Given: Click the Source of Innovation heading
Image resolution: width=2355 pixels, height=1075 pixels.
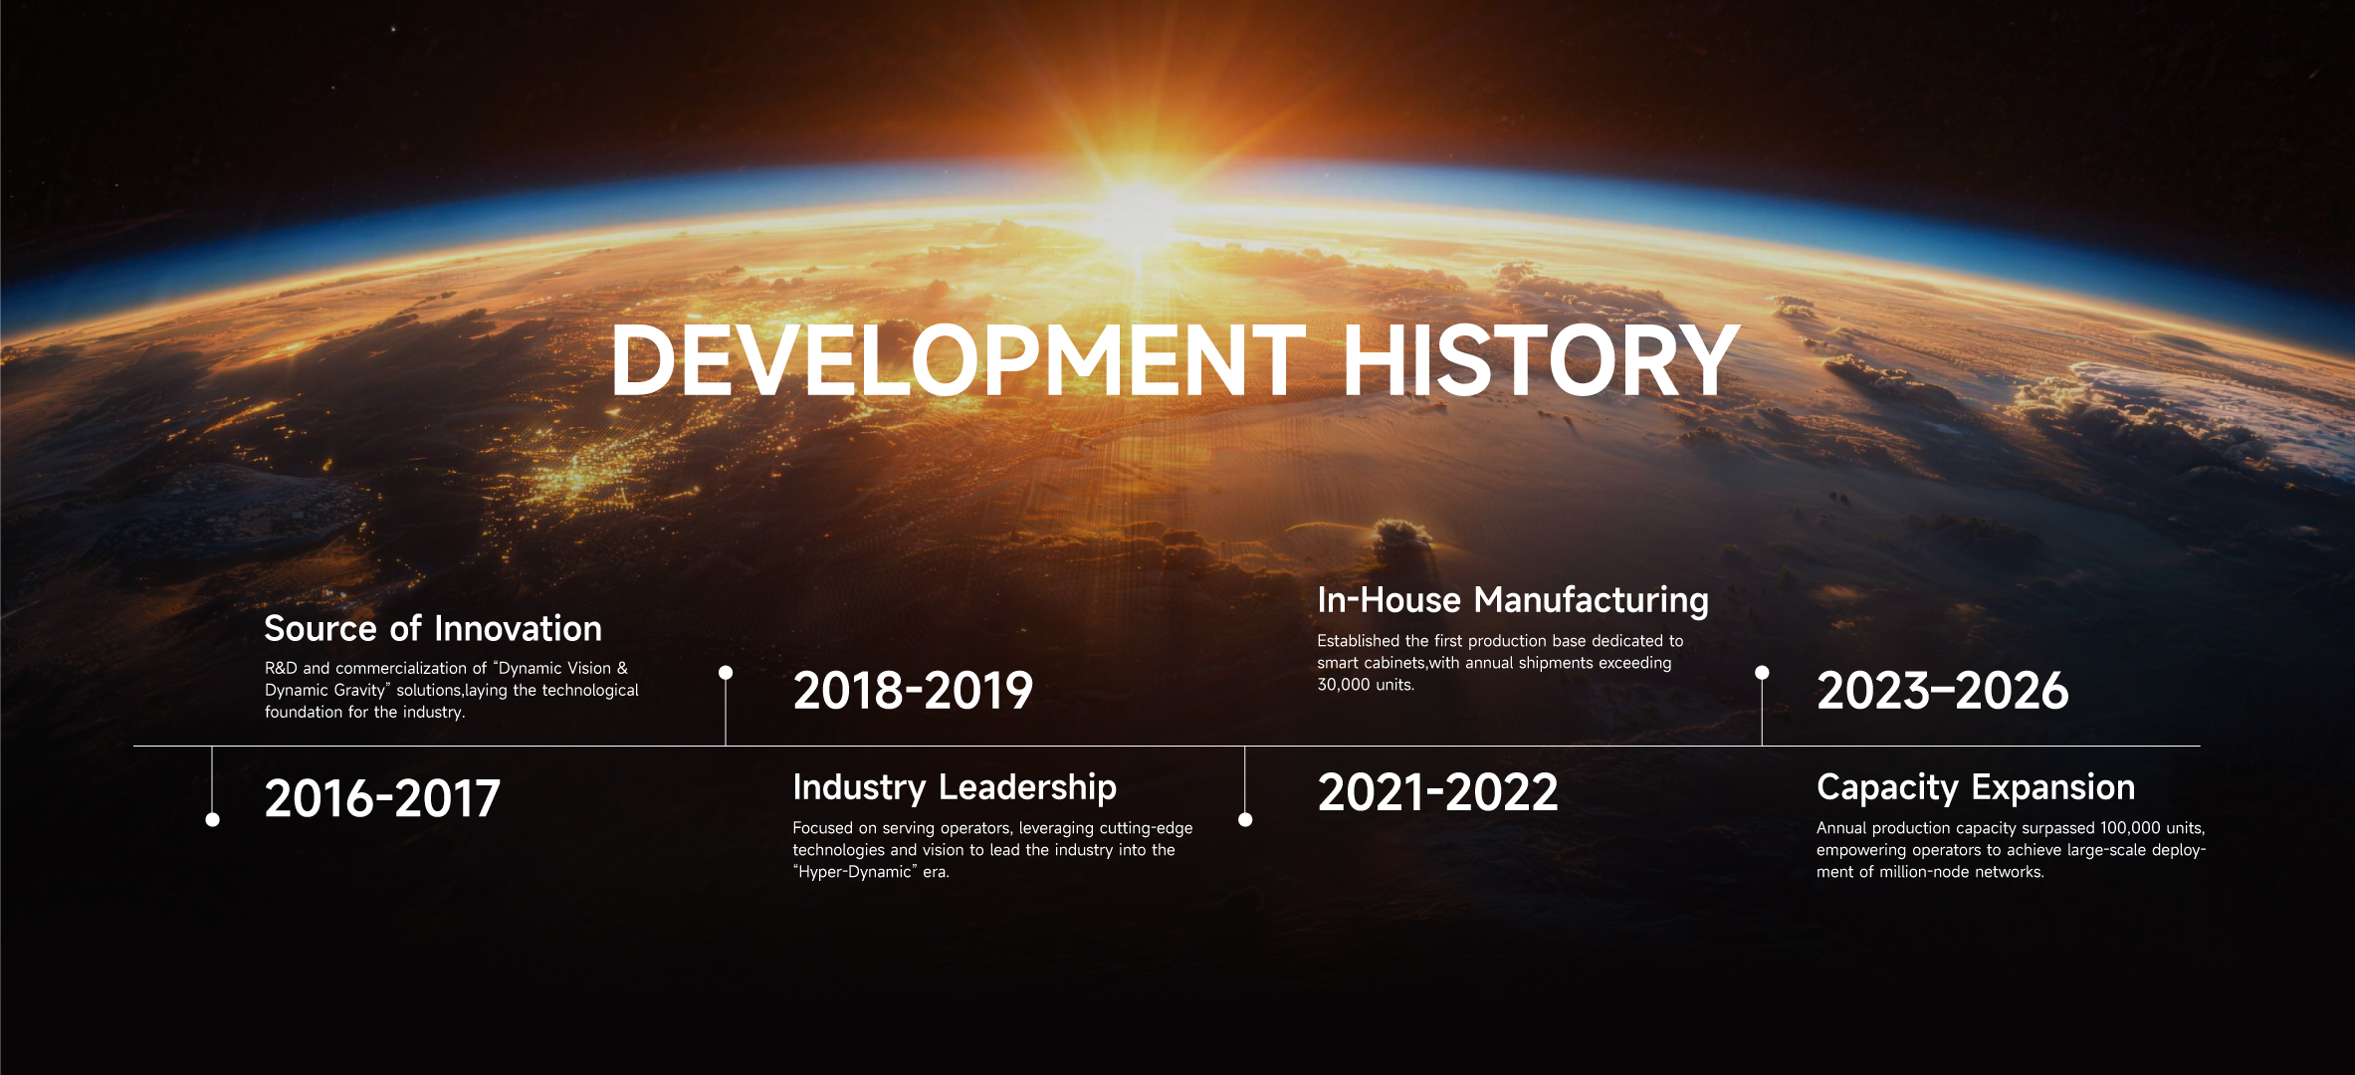Looking at the screenshot, I should click(433, 629).
